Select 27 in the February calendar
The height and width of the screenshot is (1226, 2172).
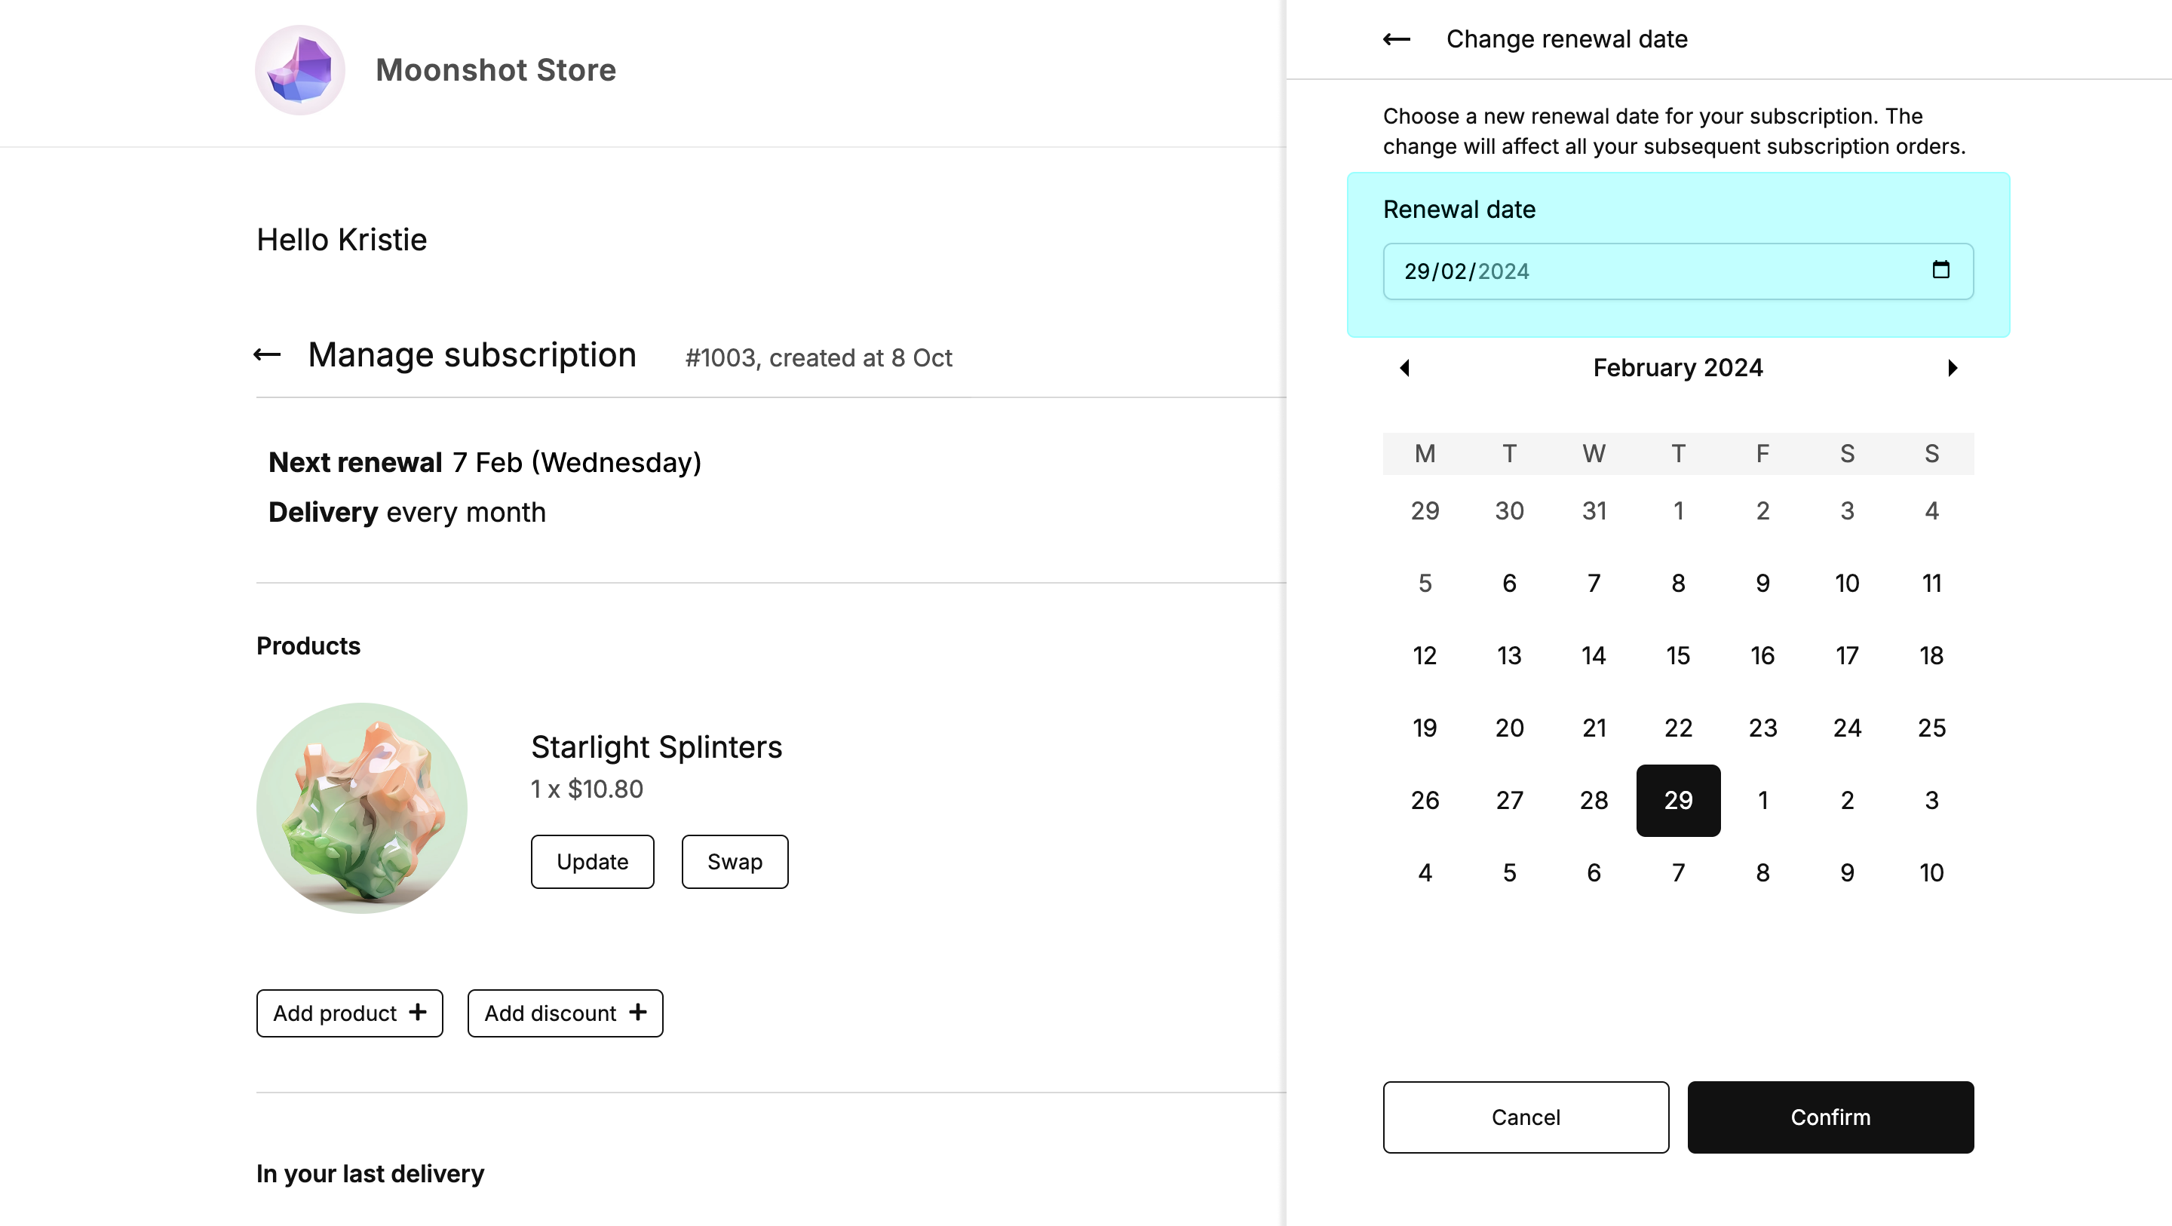pyautogui.click(x=1509, y=800)
